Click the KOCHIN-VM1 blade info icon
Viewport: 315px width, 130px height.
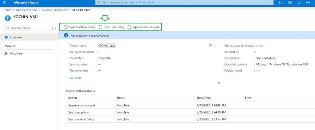(x=8, y=18)
